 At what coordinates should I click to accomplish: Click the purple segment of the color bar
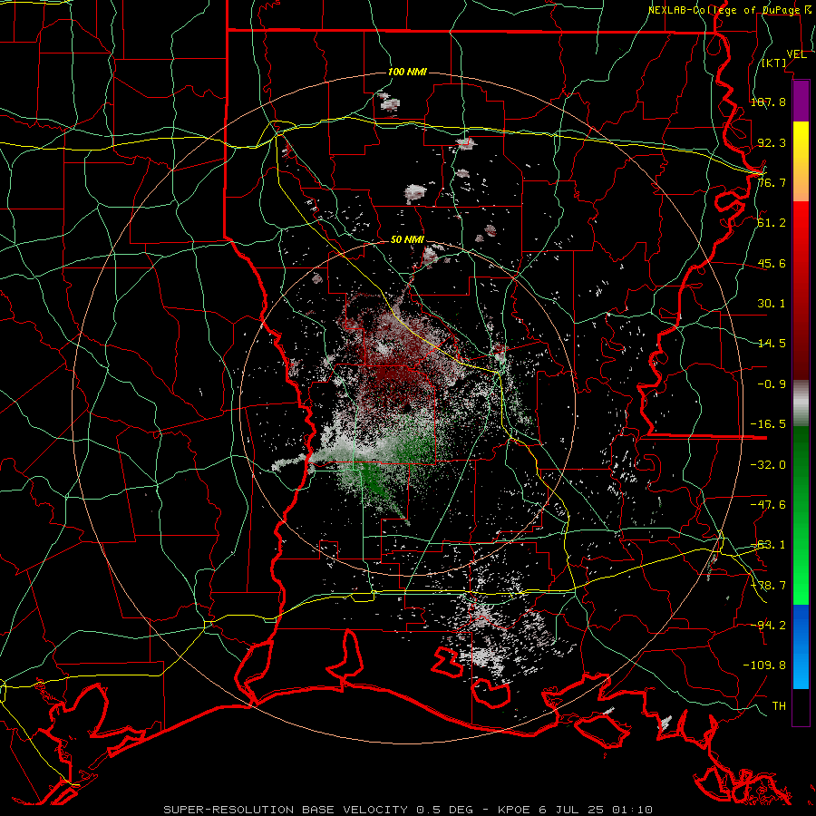[801, 102]
